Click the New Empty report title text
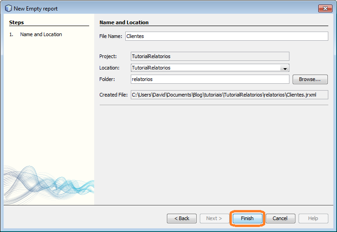This screenshot has height=232, width=337. (x=36, y=9)
